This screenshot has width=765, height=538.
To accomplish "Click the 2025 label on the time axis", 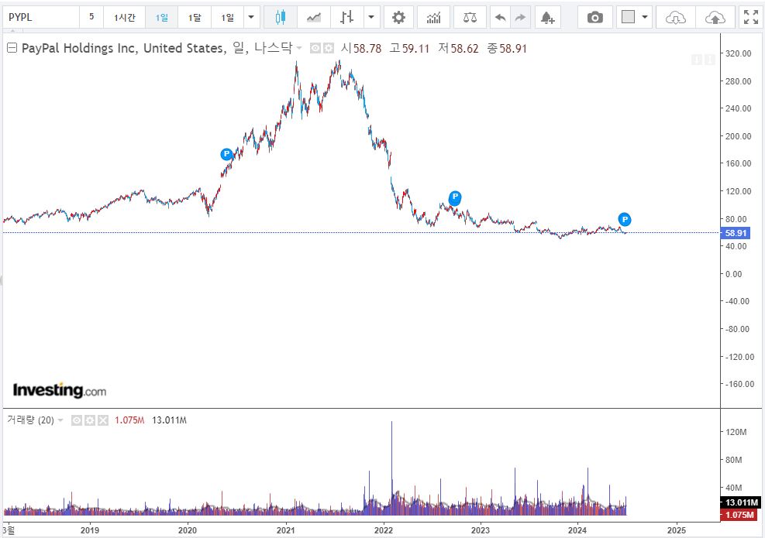I will (x=676, y=530).
